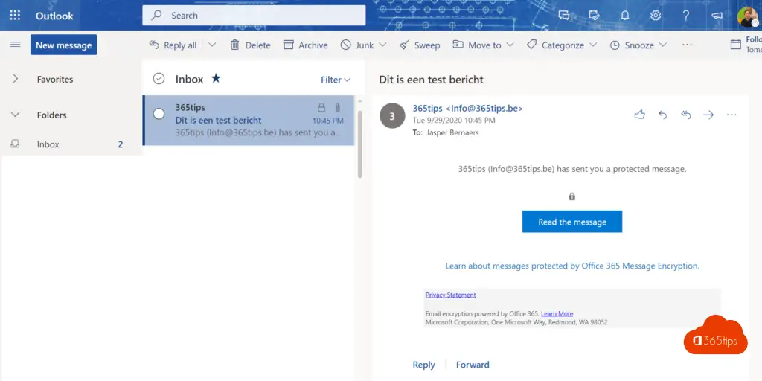762x381 pixels.
Task: Open notifications bell icon
Action: [625, 16]
